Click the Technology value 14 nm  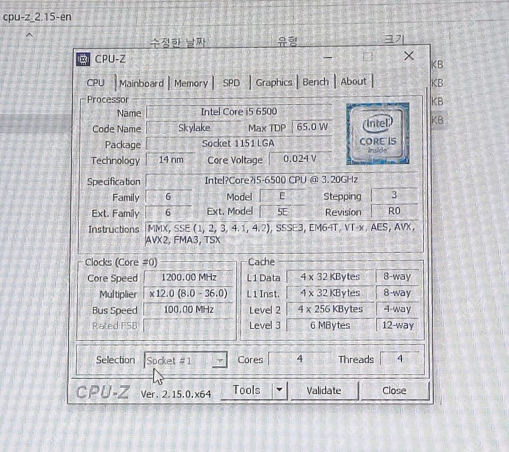pos(171,160)
